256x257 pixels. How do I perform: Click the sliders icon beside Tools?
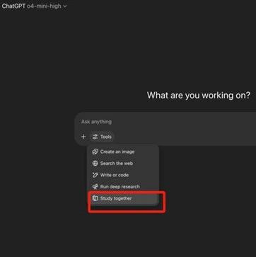[95, 137]
